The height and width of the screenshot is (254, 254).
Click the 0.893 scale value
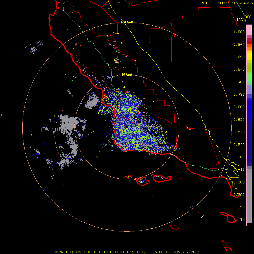click(x=239, y=57)
